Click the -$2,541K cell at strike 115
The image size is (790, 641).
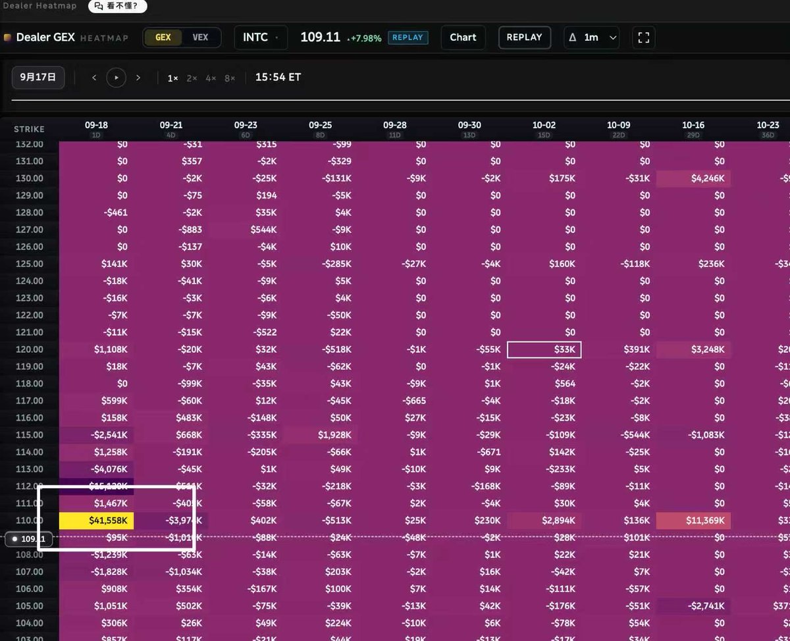(97, 435)
